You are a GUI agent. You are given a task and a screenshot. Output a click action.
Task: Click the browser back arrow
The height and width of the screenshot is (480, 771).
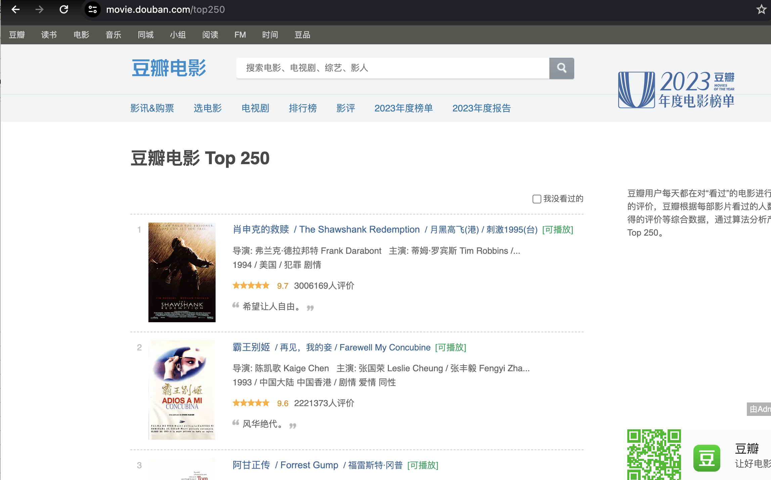[15, 9]
